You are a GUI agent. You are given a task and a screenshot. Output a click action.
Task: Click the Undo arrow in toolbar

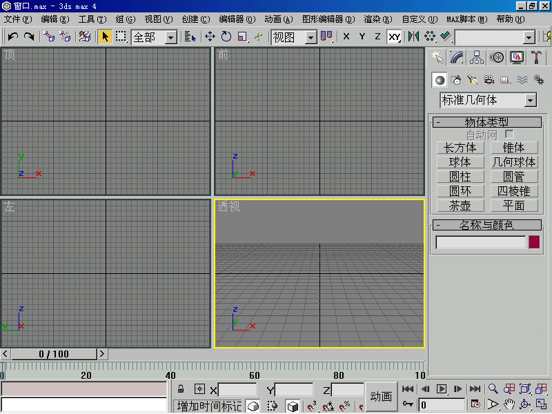tap(12, 37)
